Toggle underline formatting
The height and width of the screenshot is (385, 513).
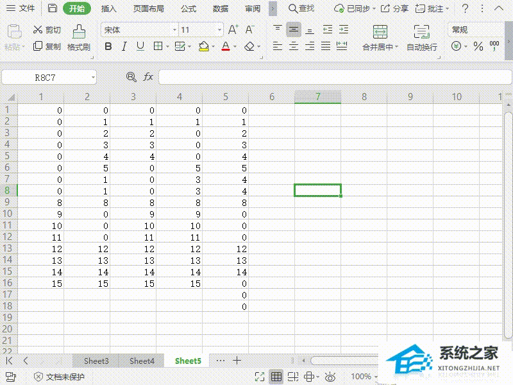click(140, 46)
